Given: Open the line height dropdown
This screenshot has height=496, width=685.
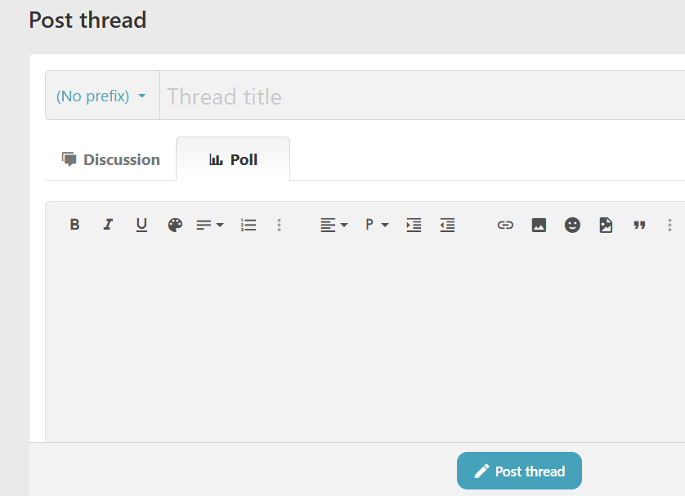Looking at the screenshot, I should click(x=209, y=225).
